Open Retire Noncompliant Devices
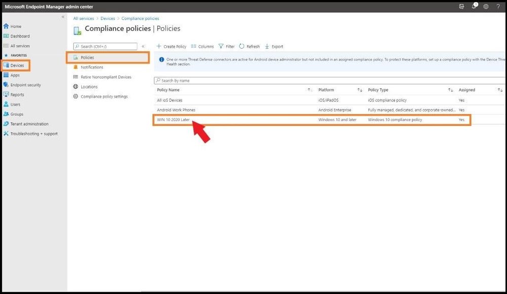This screenshot has width=507, height=294. (102, 77)
